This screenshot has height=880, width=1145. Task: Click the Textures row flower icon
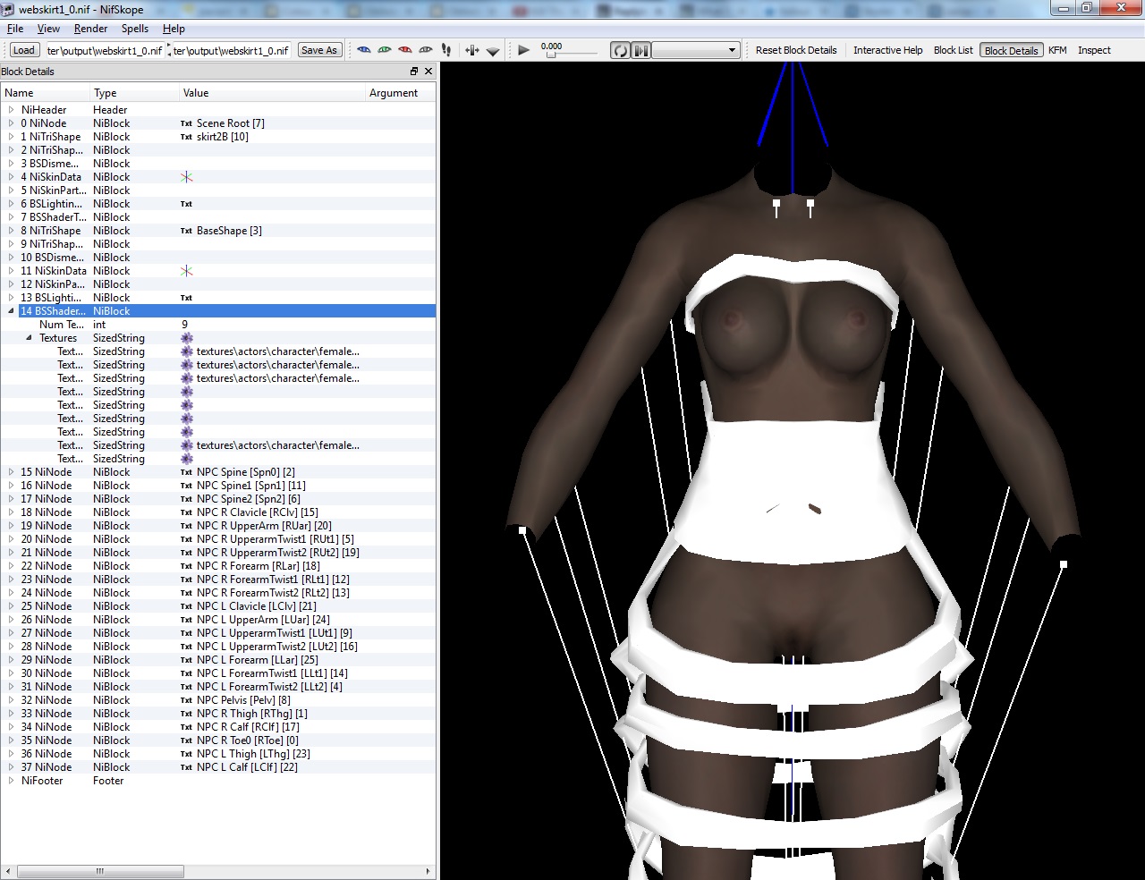click(186, 338)
